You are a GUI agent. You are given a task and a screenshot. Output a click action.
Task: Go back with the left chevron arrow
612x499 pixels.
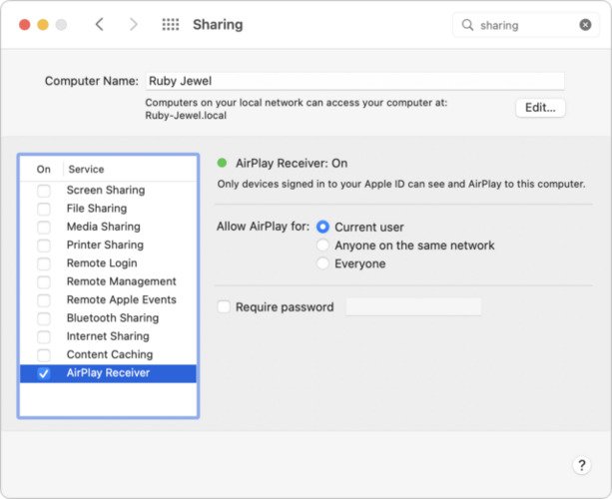tap(100, 25)
